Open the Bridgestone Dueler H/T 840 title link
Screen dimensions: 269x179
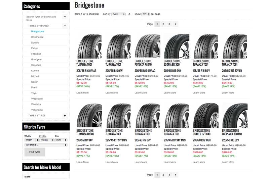click(x=201, y=132)
